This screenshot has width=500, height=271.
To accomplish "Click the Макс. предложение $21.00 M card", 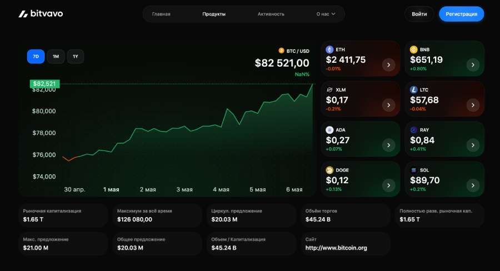I will pos(63,244).
